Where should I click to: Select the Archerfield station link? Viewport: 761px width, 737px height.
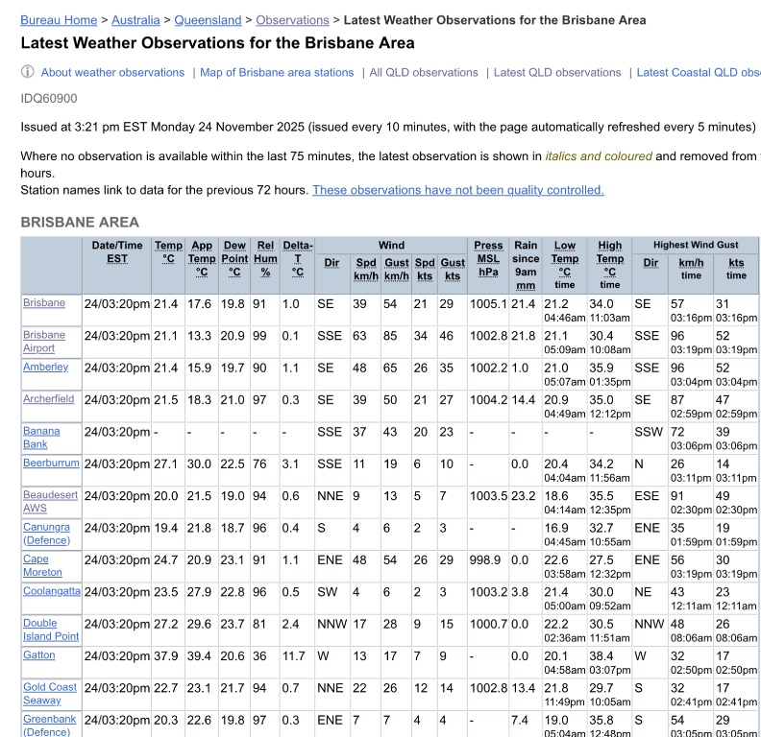pyautogui.click(x=48, y=399)
